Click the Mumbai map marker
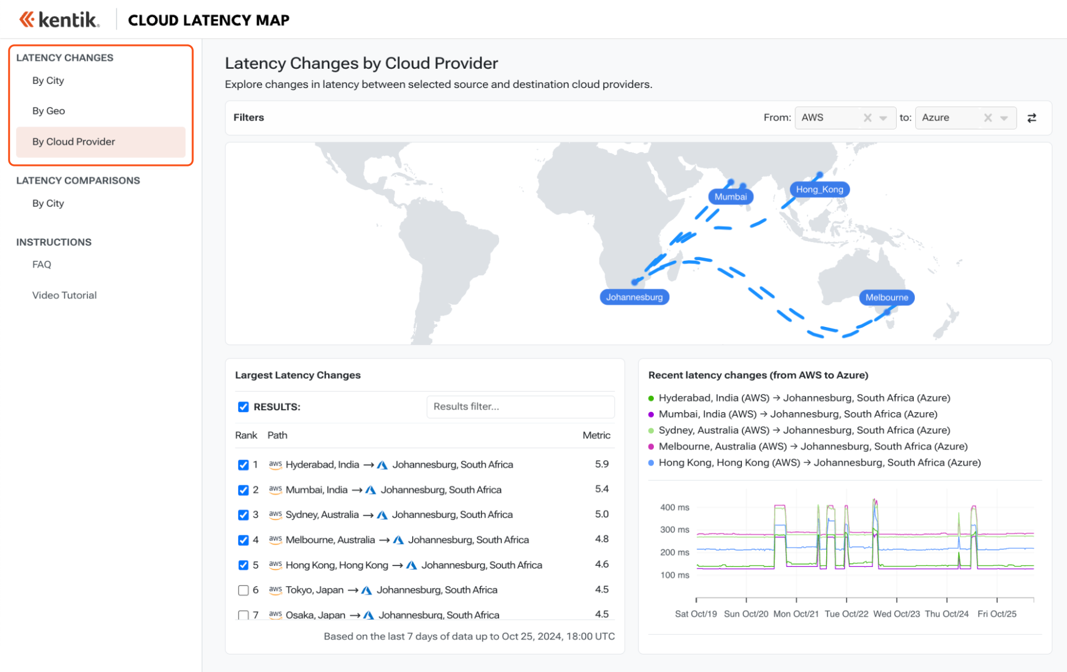This screenshot has width=1067, height=672. click(730, 197)
